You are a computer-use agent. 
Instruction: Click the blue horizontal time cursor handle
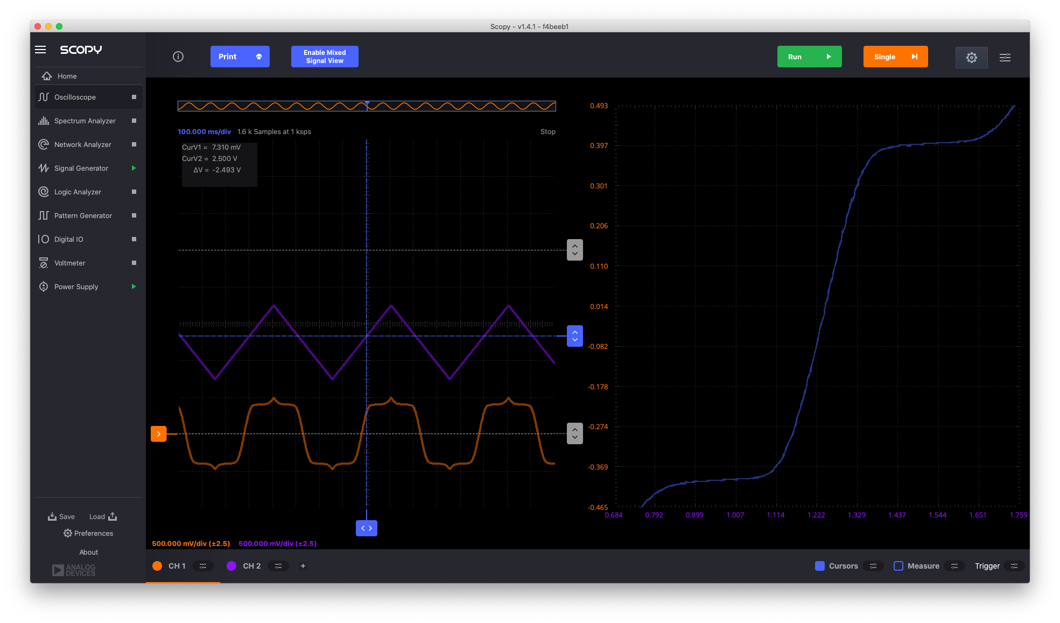coord(367,528)
